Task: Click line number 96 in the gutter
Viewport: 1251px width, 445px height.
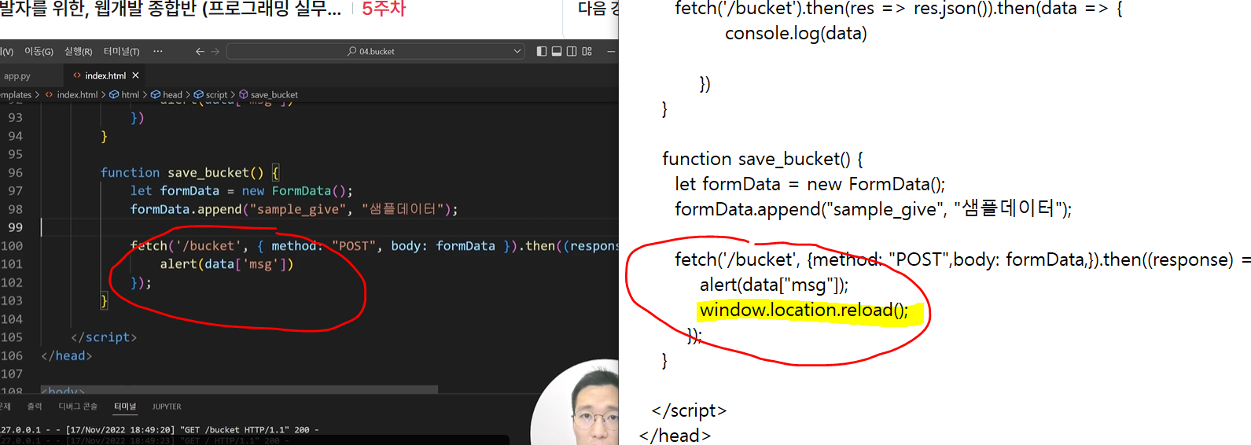Action: tap(16, 172)
